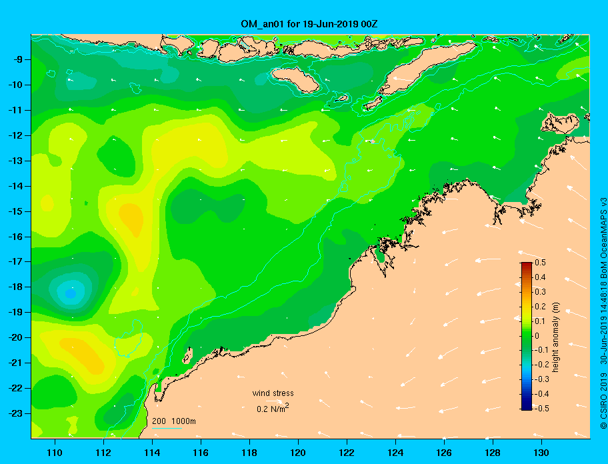This screenshot has height=464, width=608.
Task: Click the latitude axis label "-10"
Action: (x=15, y=85)
